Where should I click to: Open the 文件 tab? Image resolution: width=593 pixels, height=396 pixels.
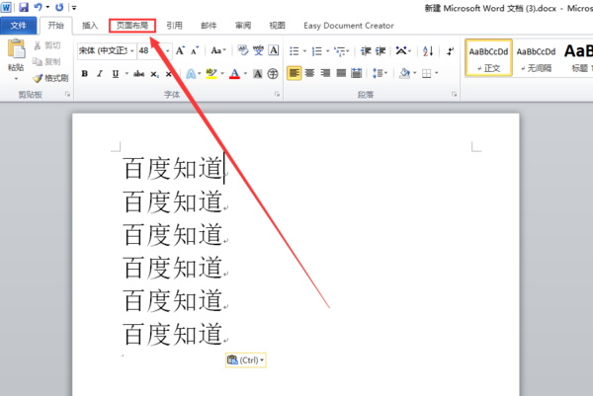(18, 26)
